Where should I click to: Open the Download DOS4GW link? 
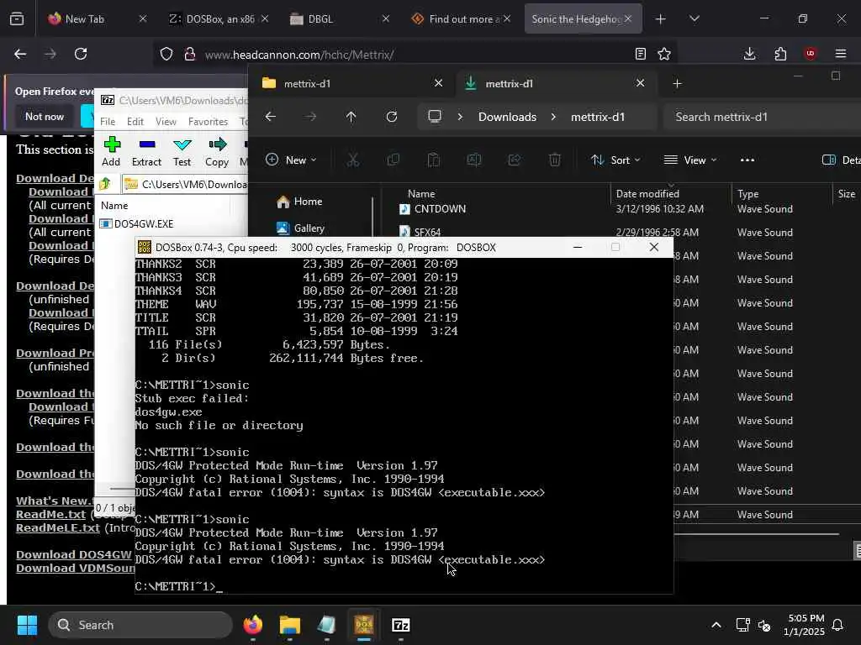[74, 554]
